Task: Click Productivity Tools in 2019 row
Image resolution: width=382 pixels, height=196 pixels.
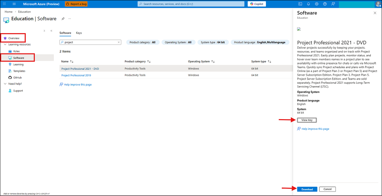Action: pos(135,75)
